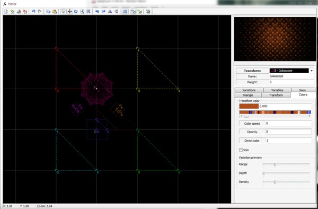
Task: Click the green final transform icon
Action: pos(139,12)
